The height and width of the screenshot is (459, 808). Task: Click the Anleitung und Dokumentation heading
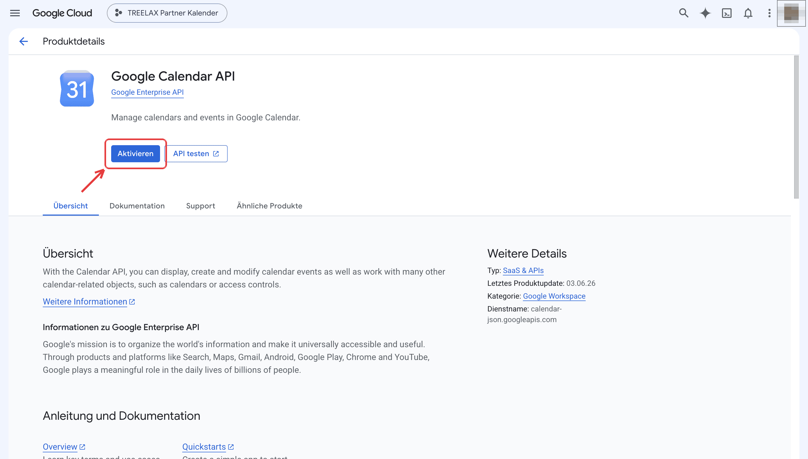(x=122, y=416)
